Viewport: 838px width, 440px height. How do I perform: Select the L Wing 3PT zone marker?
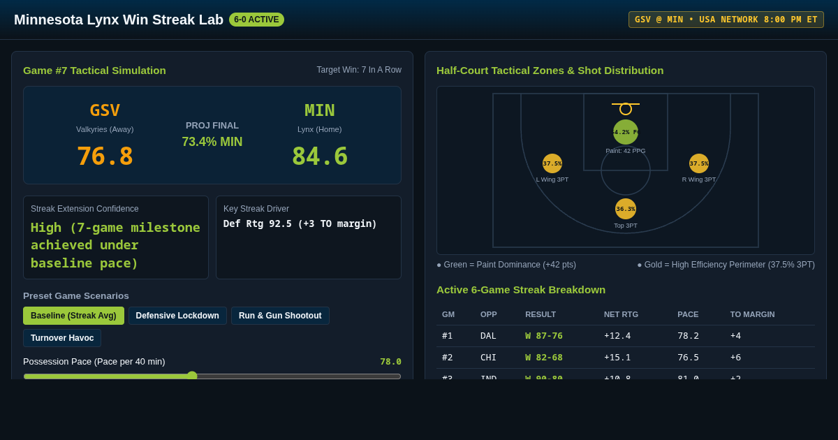pyautogui.click(x=552, y=163)
